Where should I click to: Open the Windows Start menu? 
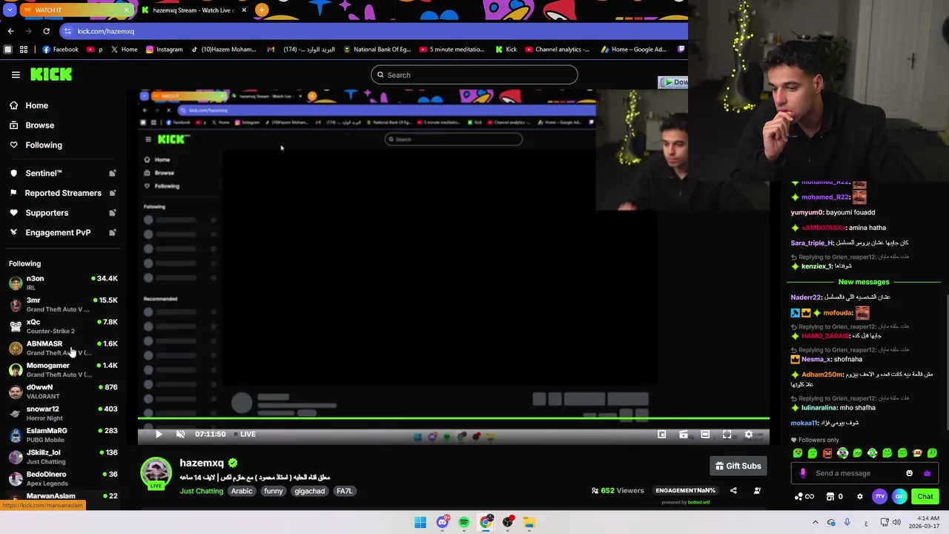tap(420, 522)
